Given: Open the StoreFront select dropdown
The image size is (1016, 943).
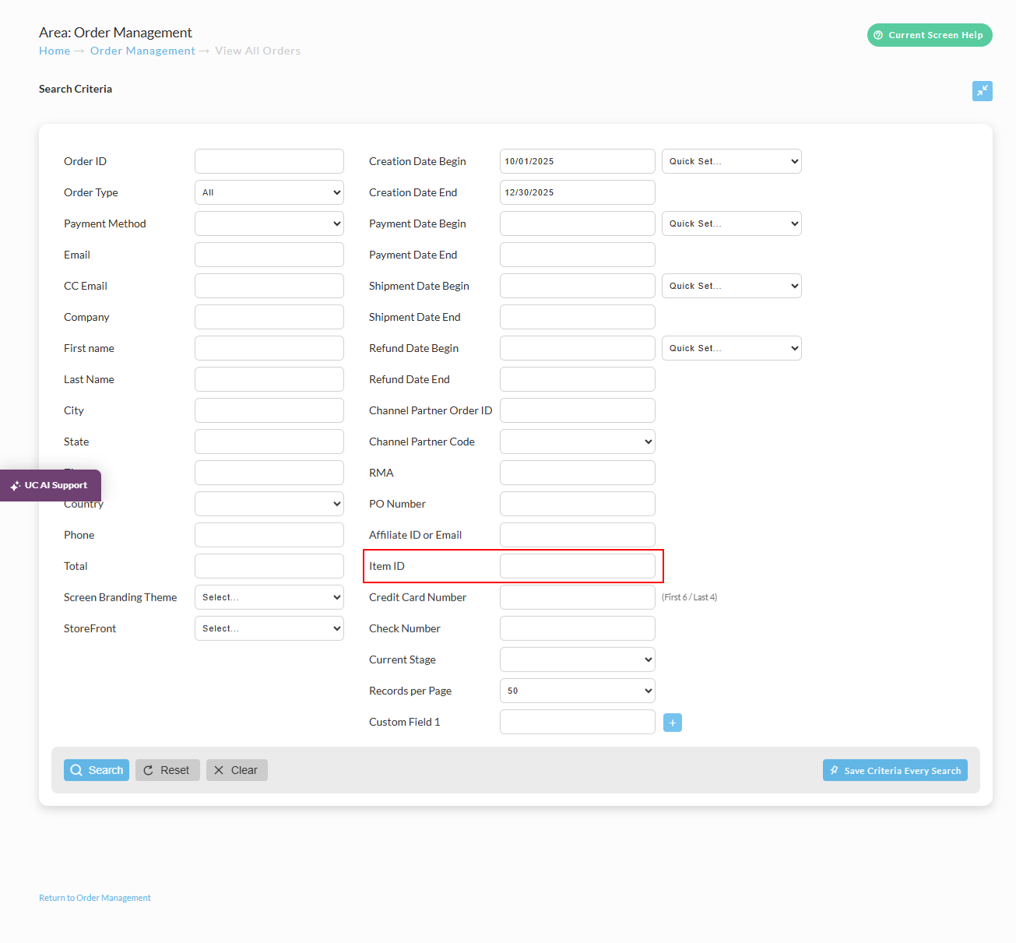Looking at the screenshot, I should [x=269, y=628].
